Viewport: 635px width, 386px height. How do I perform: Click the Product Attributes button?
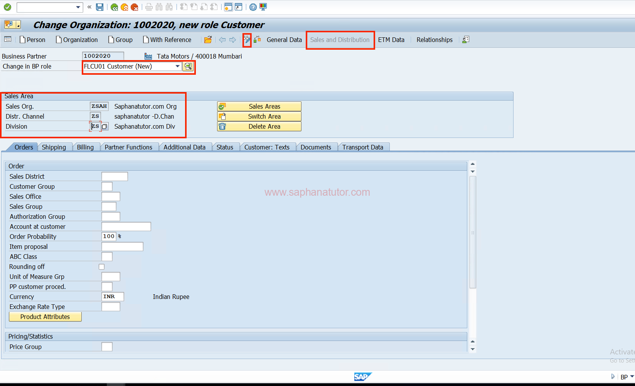tap(45, 317)
